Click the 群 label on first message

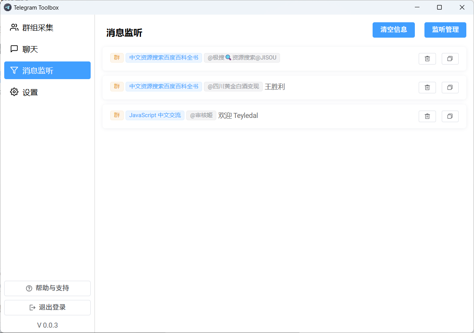tap(117, 58)
